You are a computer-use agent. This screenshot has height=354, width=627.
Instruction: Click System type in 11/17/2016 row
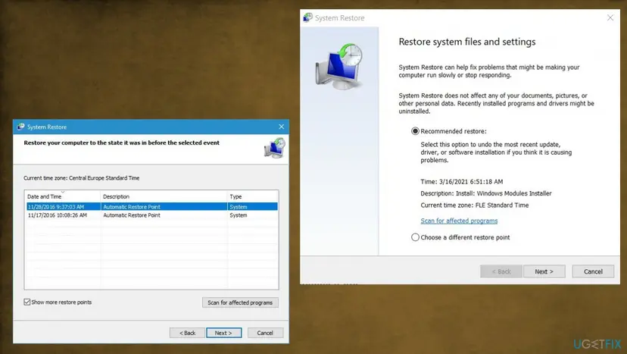tap(239, 215)
